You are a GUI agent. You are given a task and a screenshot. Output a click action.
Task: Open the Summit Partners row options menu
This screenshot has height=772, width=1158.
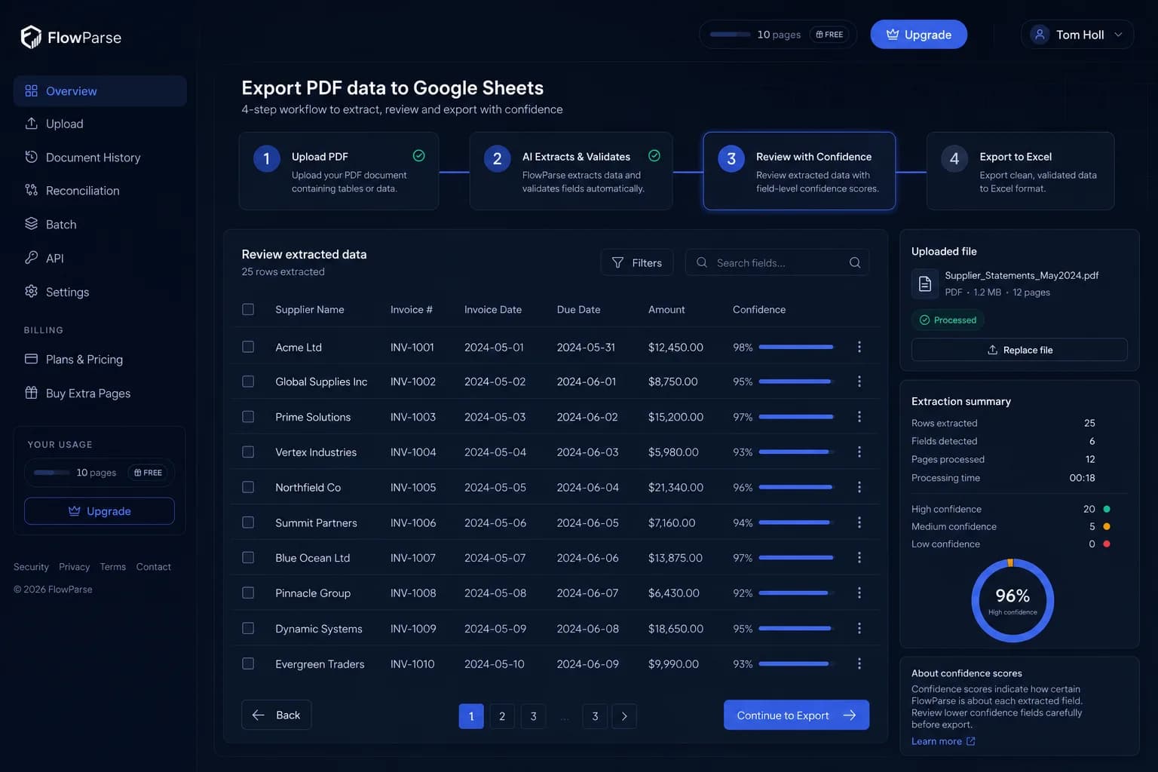pyautogui.click(x=859, y=522)
